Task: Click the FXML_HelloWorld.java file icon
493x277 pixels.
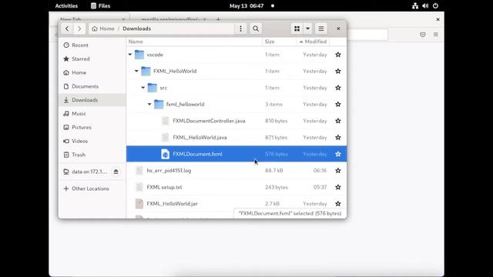Action: pos(166,137)
